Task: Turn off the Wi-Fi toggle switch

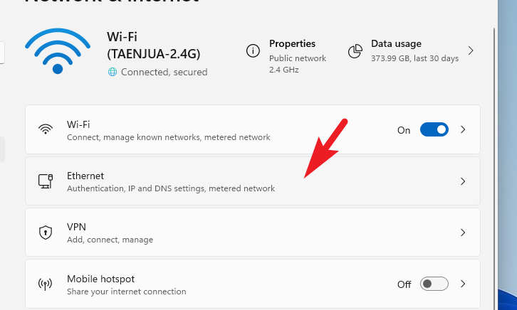Action: point(434,129)
